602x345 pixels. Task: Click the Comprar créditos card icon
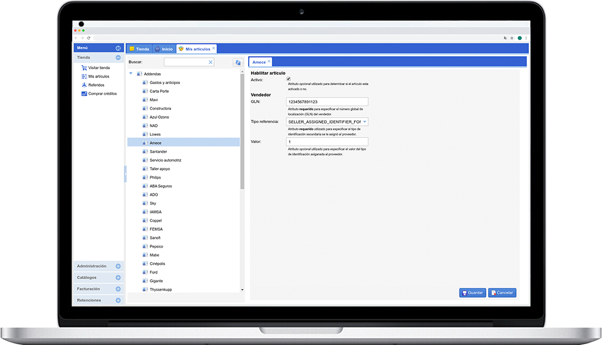pyautogui.click(x=84, y=94)
